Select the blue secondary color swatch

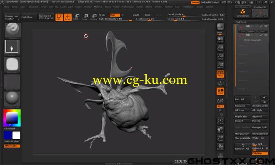tap(8, 135)
